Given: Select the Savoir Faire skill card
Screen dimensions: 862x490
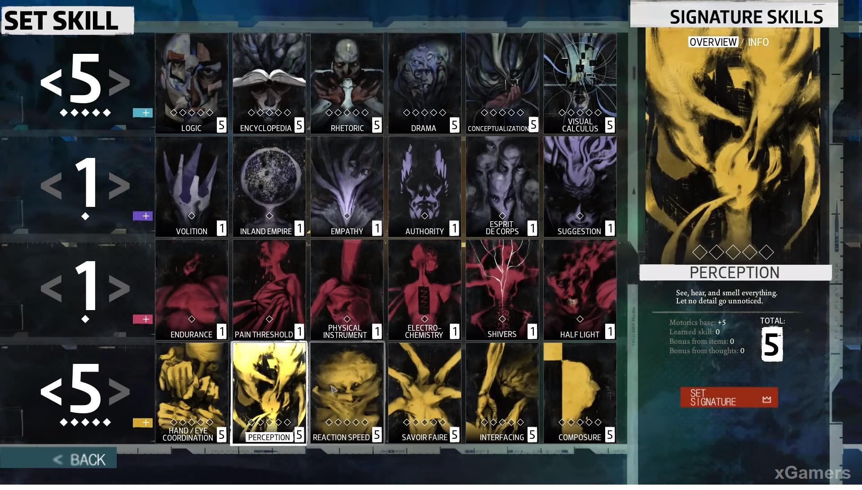Looking at the screenshot, I should pyautogui.click(x=425, y=393).
